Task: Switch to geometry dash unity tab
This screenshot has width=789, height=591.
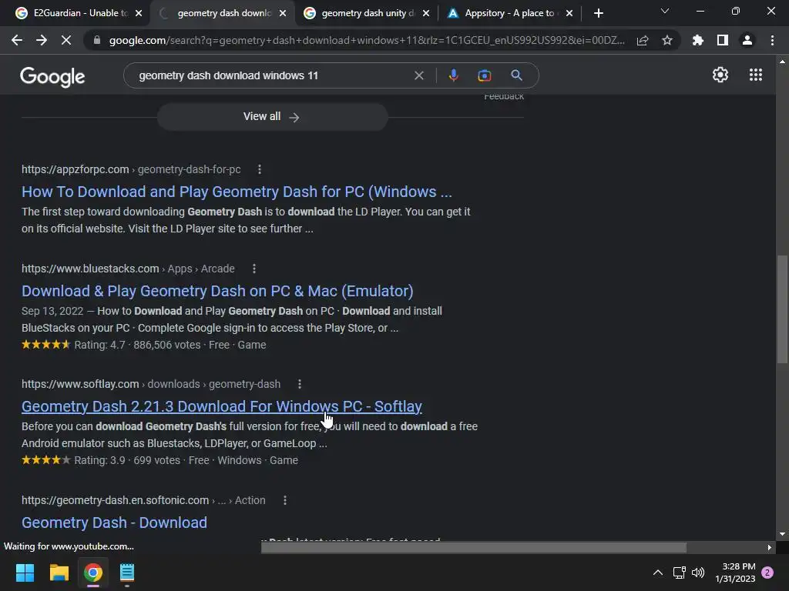Action: (x=367, y=13)
